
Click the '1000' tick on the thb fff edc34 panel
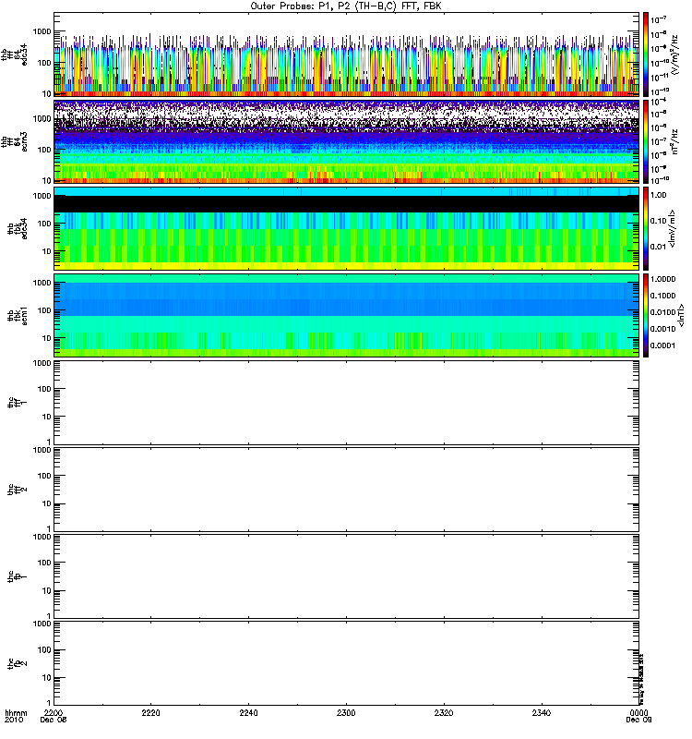pyautogui.click(x=42, y=31)
